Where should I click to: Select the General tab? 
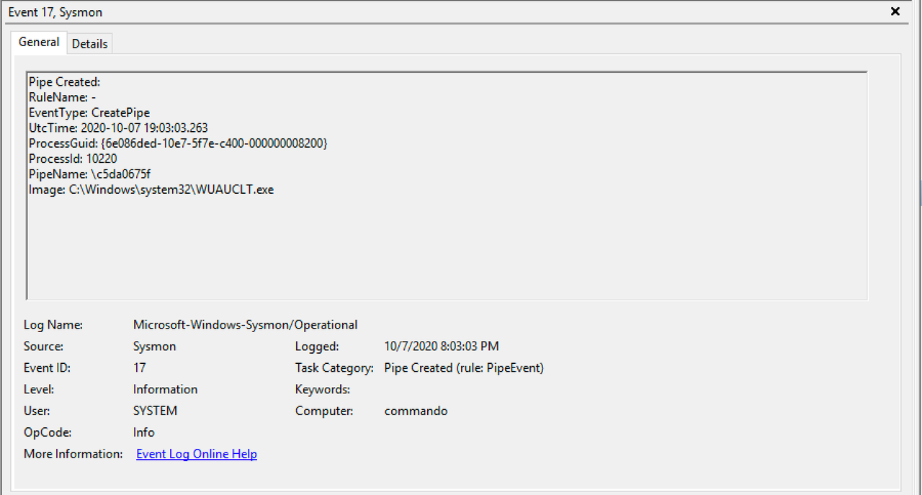coord(38,42)
